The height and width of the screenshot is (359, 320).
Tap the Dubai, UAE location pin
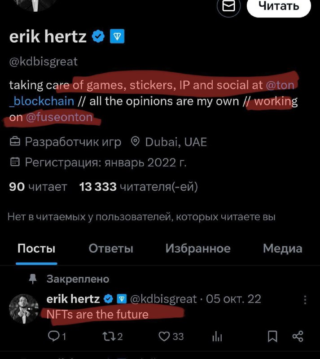[135, 142]
